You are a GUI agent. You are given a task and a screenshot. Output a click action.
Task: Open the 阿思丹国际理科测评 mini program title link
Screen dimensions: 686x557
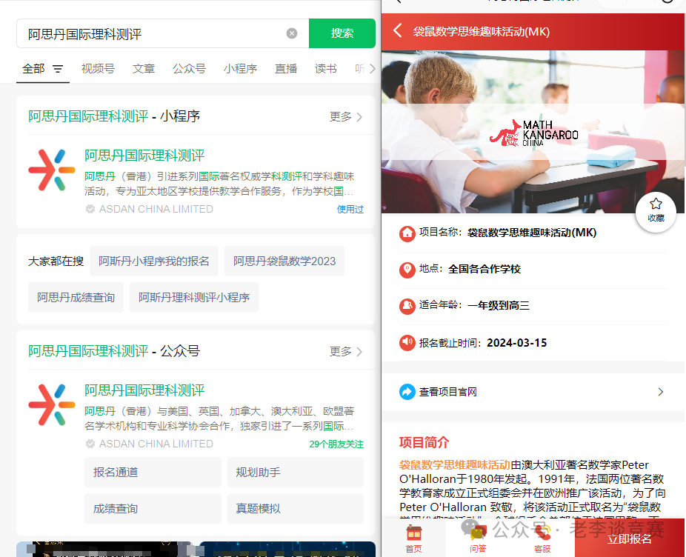[x=144, y=156]
